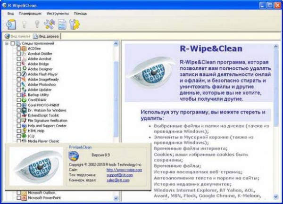Click the HTML Help icon
The height and width of the screenshot is (204, 283).
24,131
